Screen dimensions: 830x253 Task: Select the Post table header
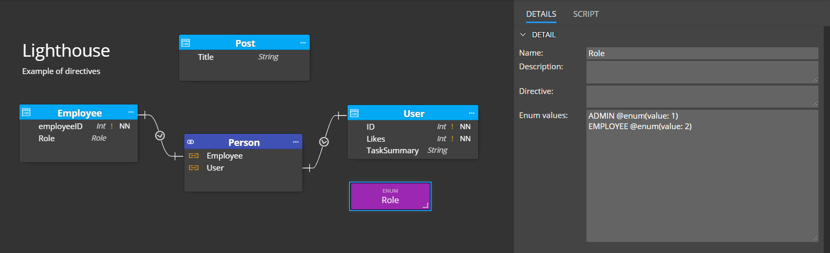245,43
